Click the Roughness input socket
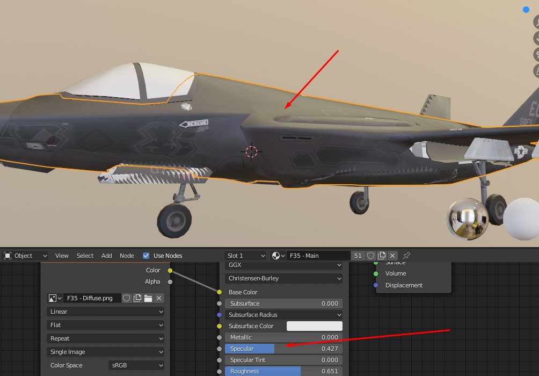Screen dimensions: 539x376 pyautogui.click(x=220, y=372)
